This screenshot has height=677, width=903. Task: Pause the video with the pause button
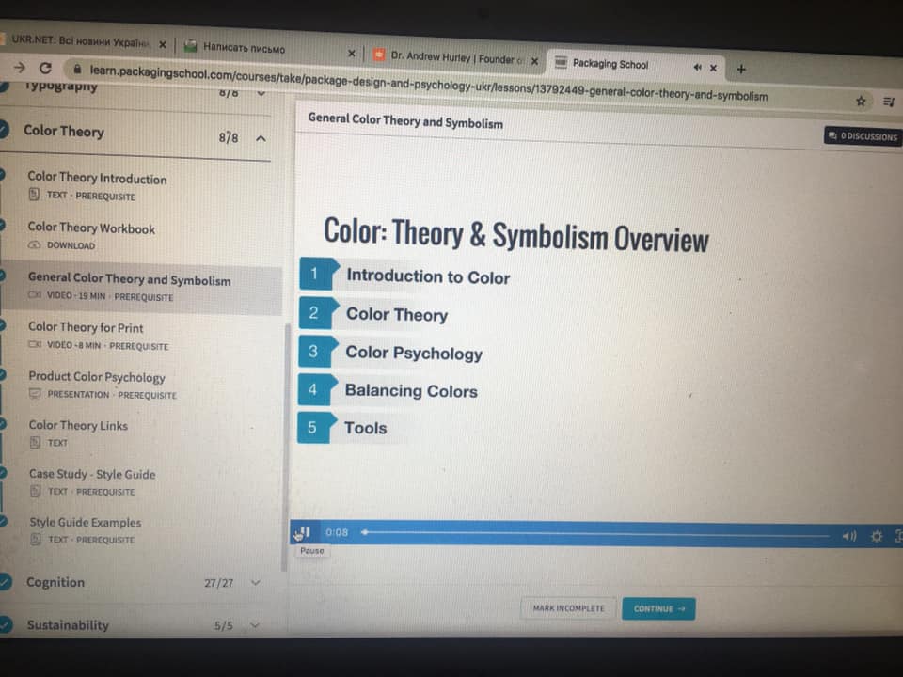click(x=305, y=532)
